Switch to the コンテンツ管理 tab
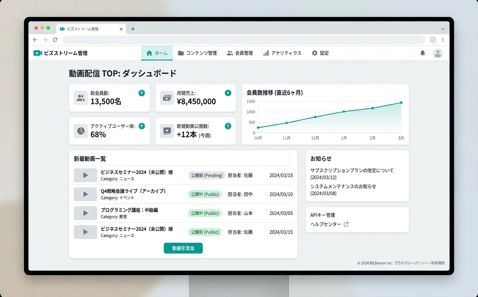 pyautogui.click(x=197, y=53)
